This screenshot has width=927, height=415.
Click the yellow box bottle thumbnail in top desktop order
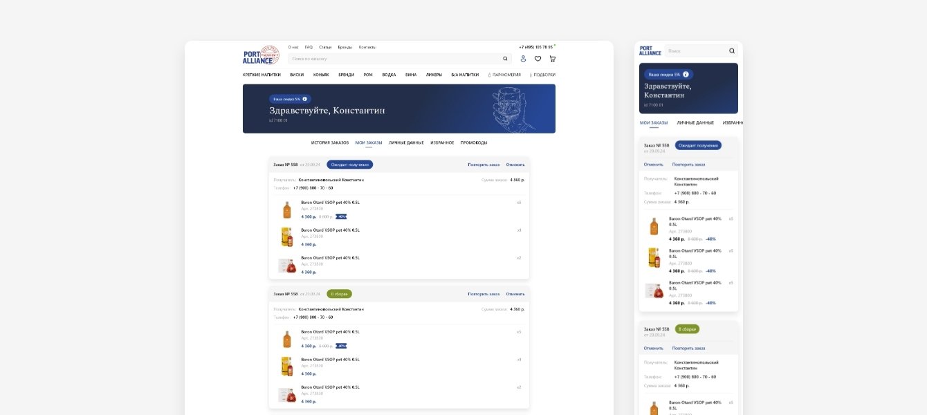click(x=286, y=237)
